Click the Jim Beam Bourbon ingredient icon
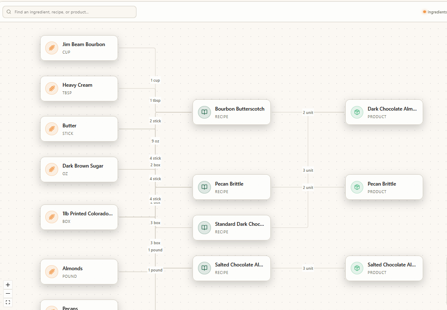The width and height of the screenshot is (447, 310). 51,48
